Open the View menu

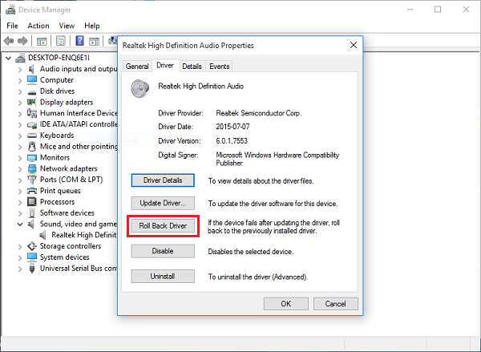pos(67,26)
